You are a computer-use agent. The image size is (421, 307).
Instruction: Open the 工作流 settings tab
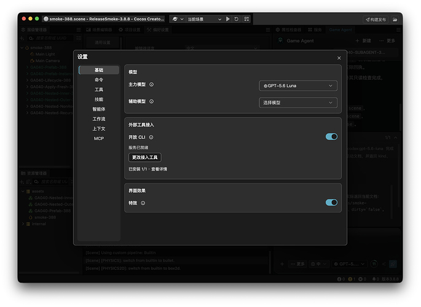99,119
